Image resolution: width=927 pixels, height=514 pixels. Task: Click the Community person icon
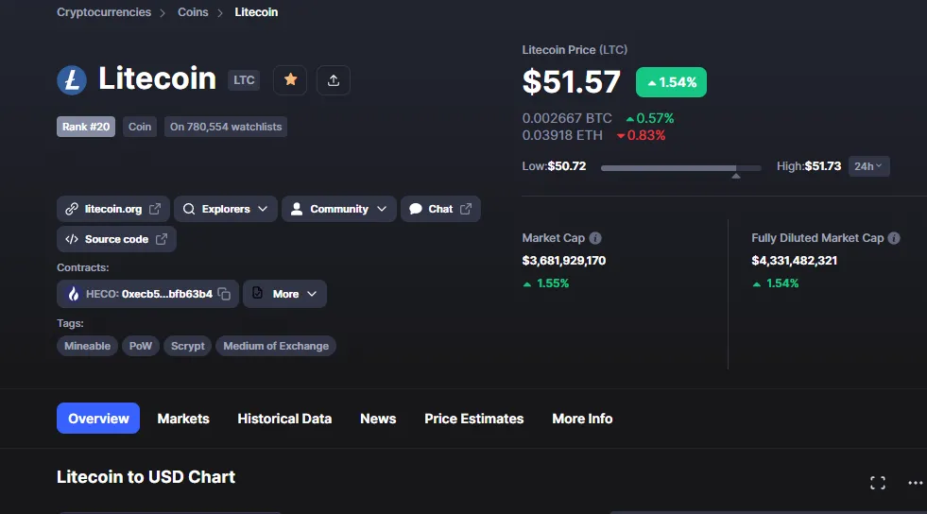click(297, 209)
